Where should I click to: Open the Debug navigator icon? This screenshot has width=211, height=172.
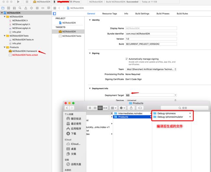pyautogui.click(x=37, y=8)
